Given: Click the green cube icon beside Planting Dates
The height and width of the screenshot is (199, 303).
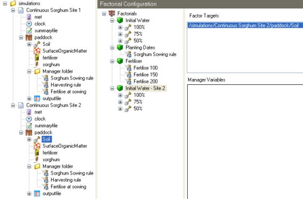Looking at the screenshot, I should coord(120,47).
